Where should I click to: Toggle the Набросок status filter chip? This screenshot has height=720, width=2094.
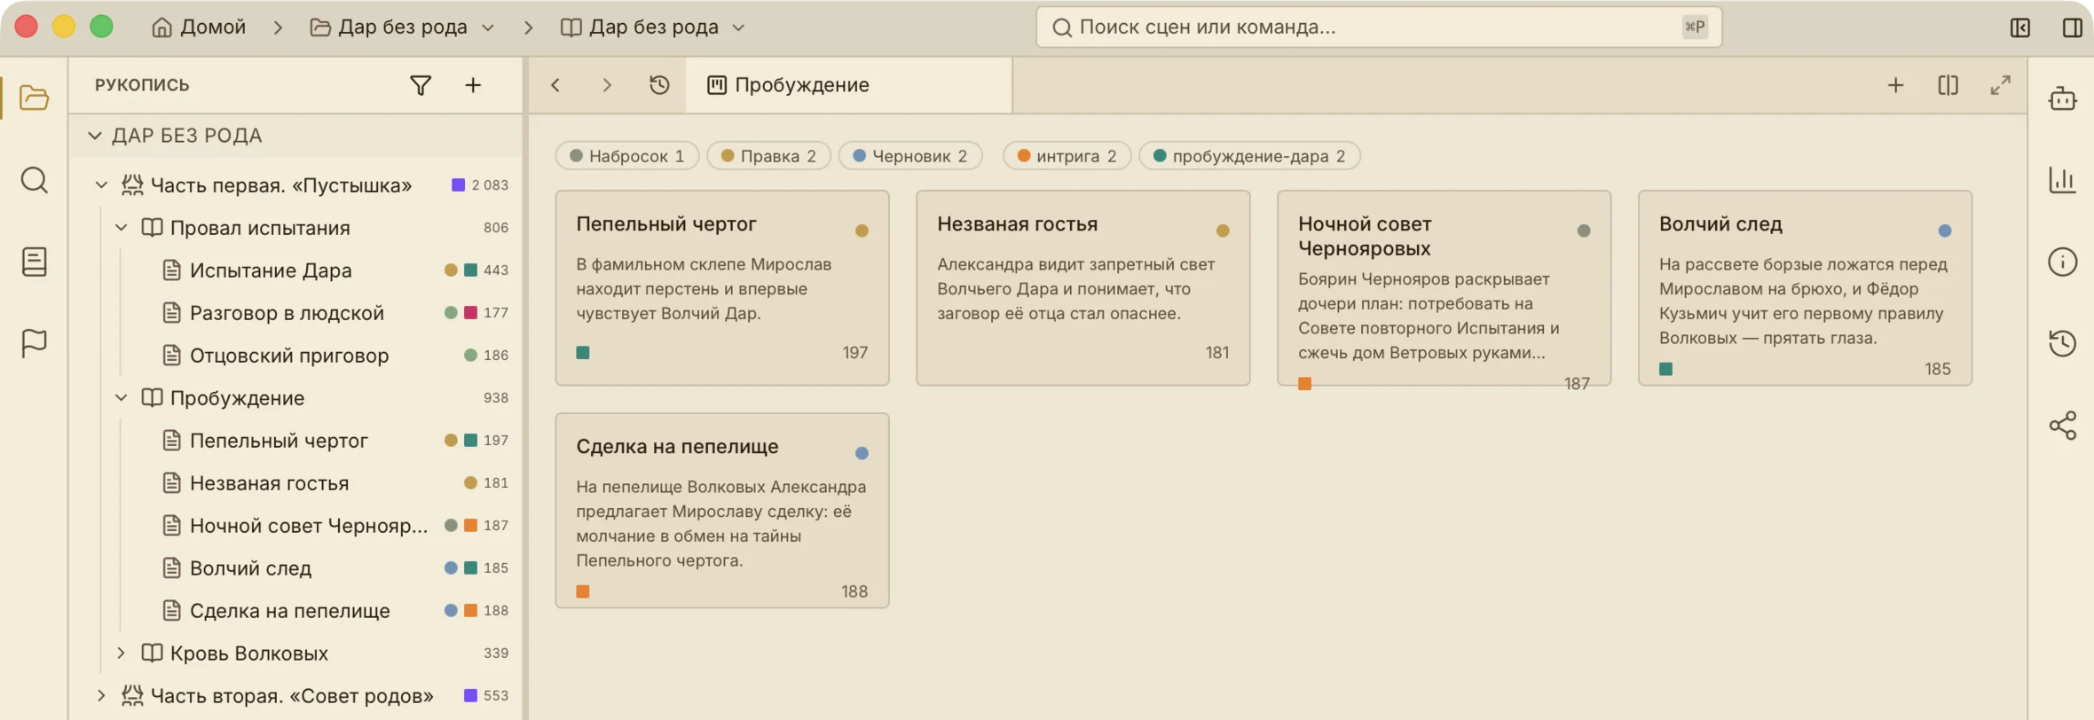point(627,156)
